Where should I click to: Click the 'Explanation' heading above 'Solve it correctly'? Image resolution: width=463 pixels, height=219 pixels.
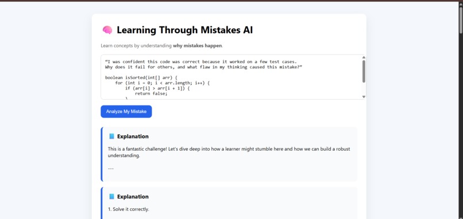point(133,196)
